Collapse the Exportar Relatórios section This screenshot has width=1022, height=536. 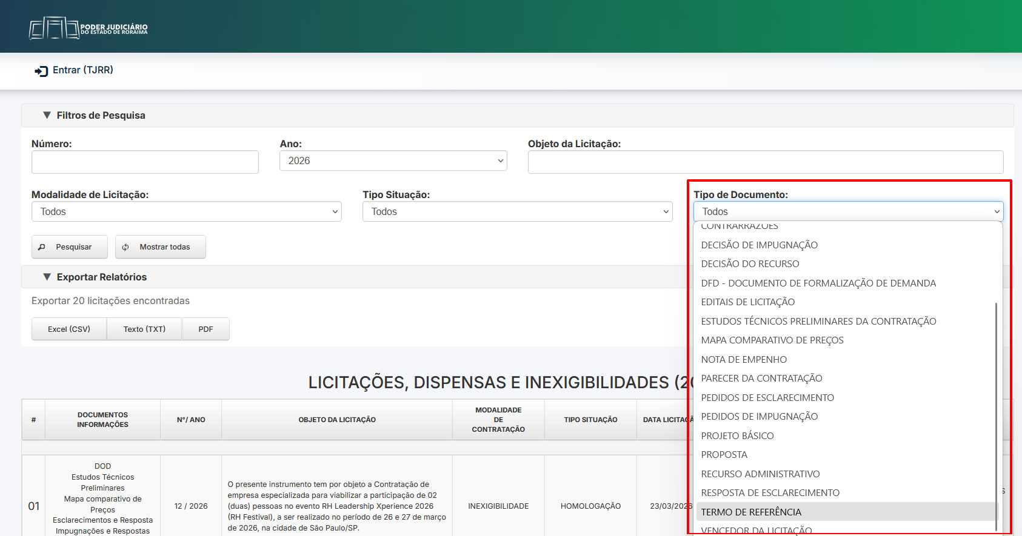(x=47, y=277)
